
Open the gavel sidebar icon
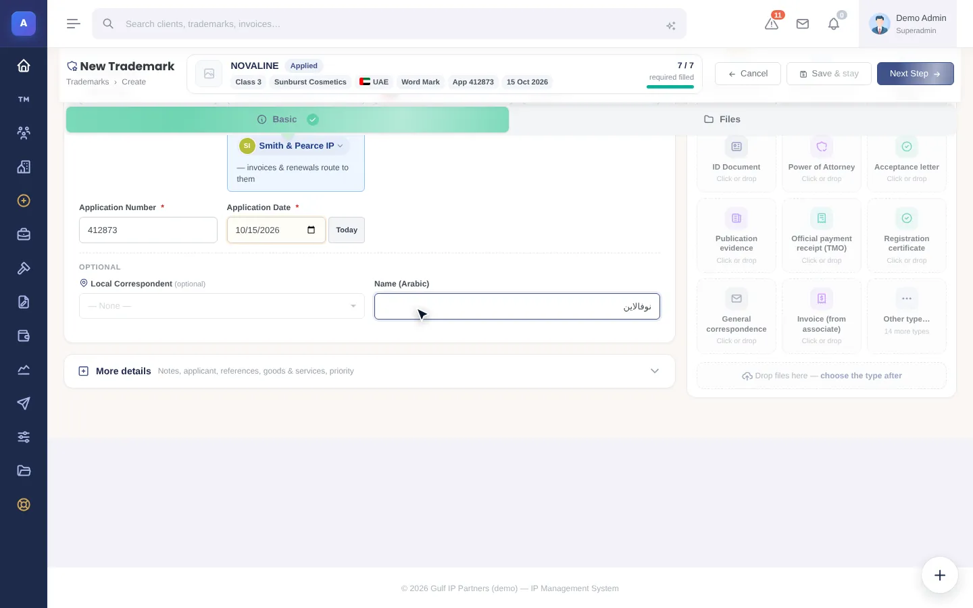pos(24,268)
